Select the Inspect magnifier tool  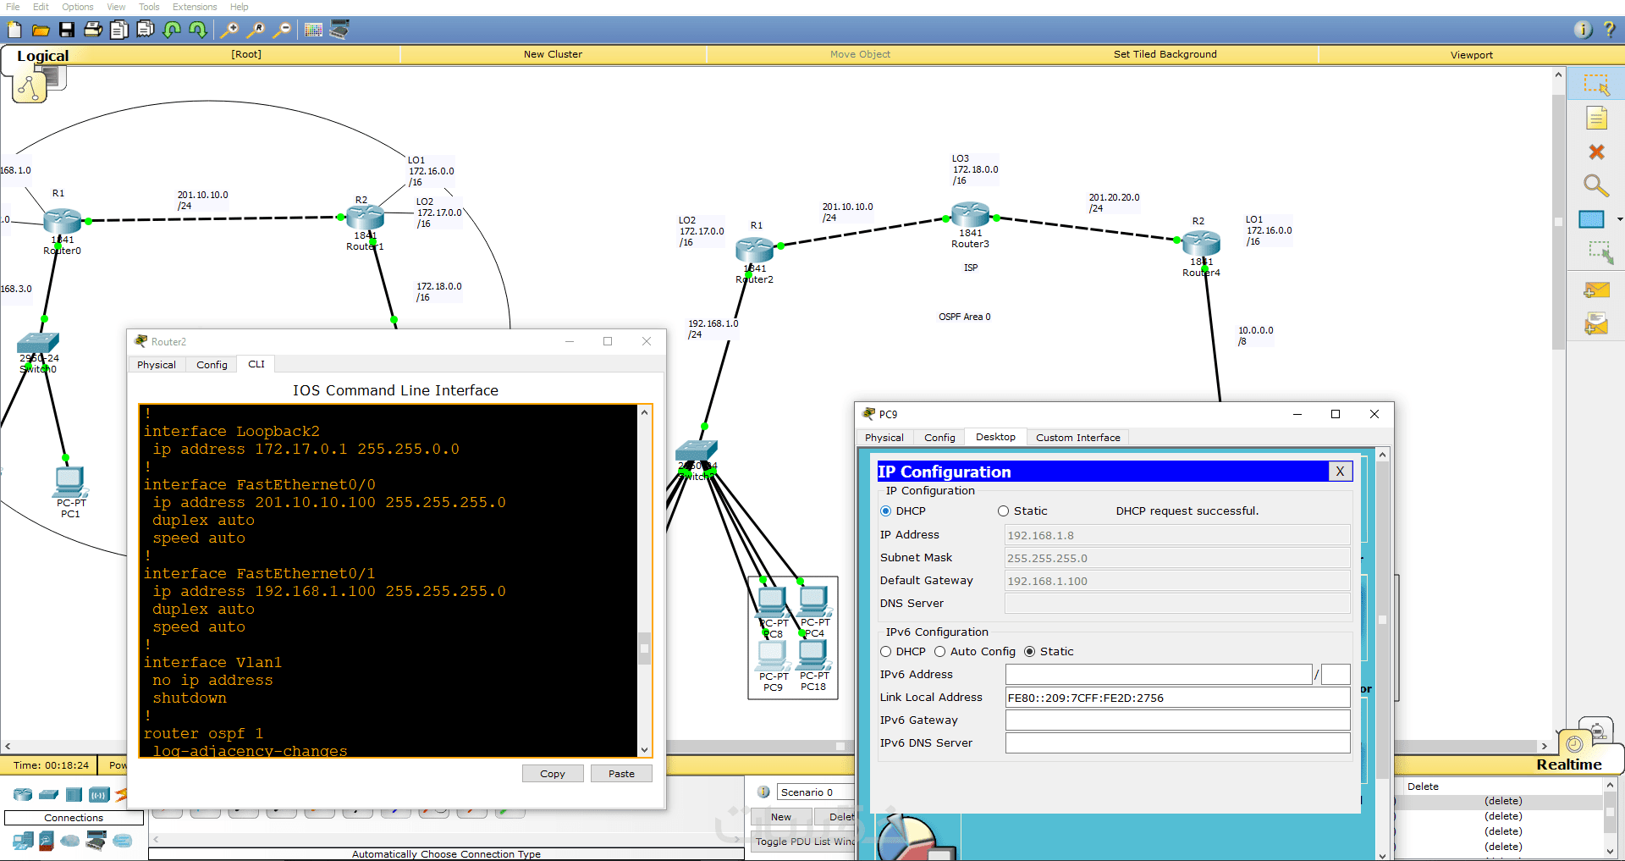coord(1596,185)
